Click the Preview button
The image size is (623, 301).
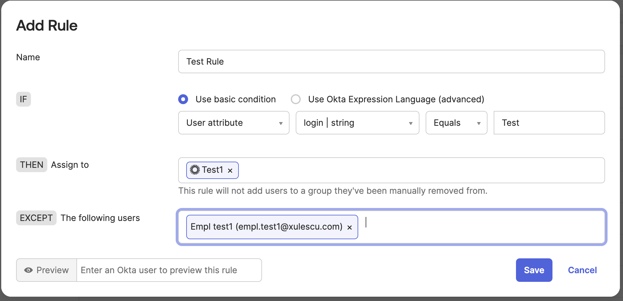46,270
